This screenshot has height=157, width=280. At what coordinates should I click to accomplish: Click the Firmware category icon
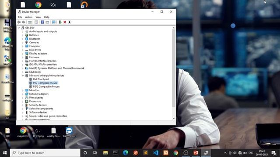point(27,57)
